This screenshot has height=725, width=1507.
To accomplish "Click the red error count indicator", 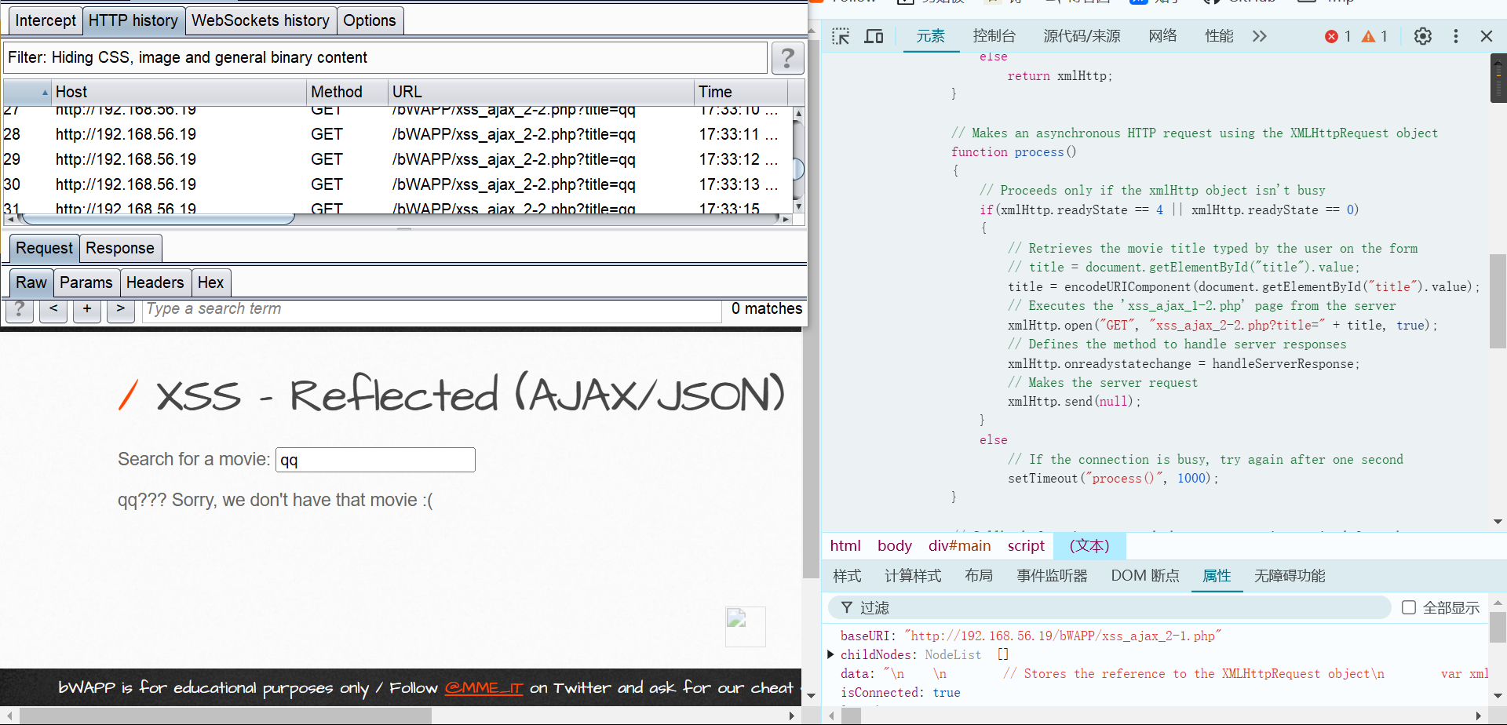I will (x=1337, y=36).
